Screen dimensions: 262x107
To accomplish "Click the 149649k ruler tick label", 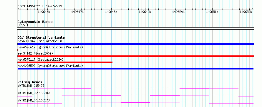I will [145, 12].
